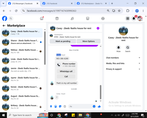Viewport: 147px width, 118px height.
Task: Open the Windows Start menu
Action: tap(3, 115)
